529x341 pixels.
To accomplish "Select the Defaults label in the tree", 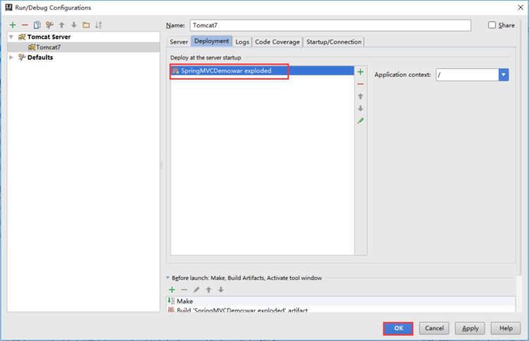I will (40, 57).
